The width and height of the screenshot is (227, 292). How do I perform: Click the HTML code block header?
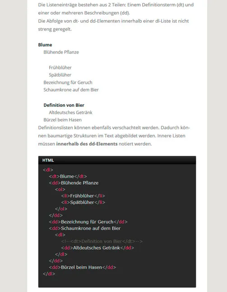click(x=117, y=160)
